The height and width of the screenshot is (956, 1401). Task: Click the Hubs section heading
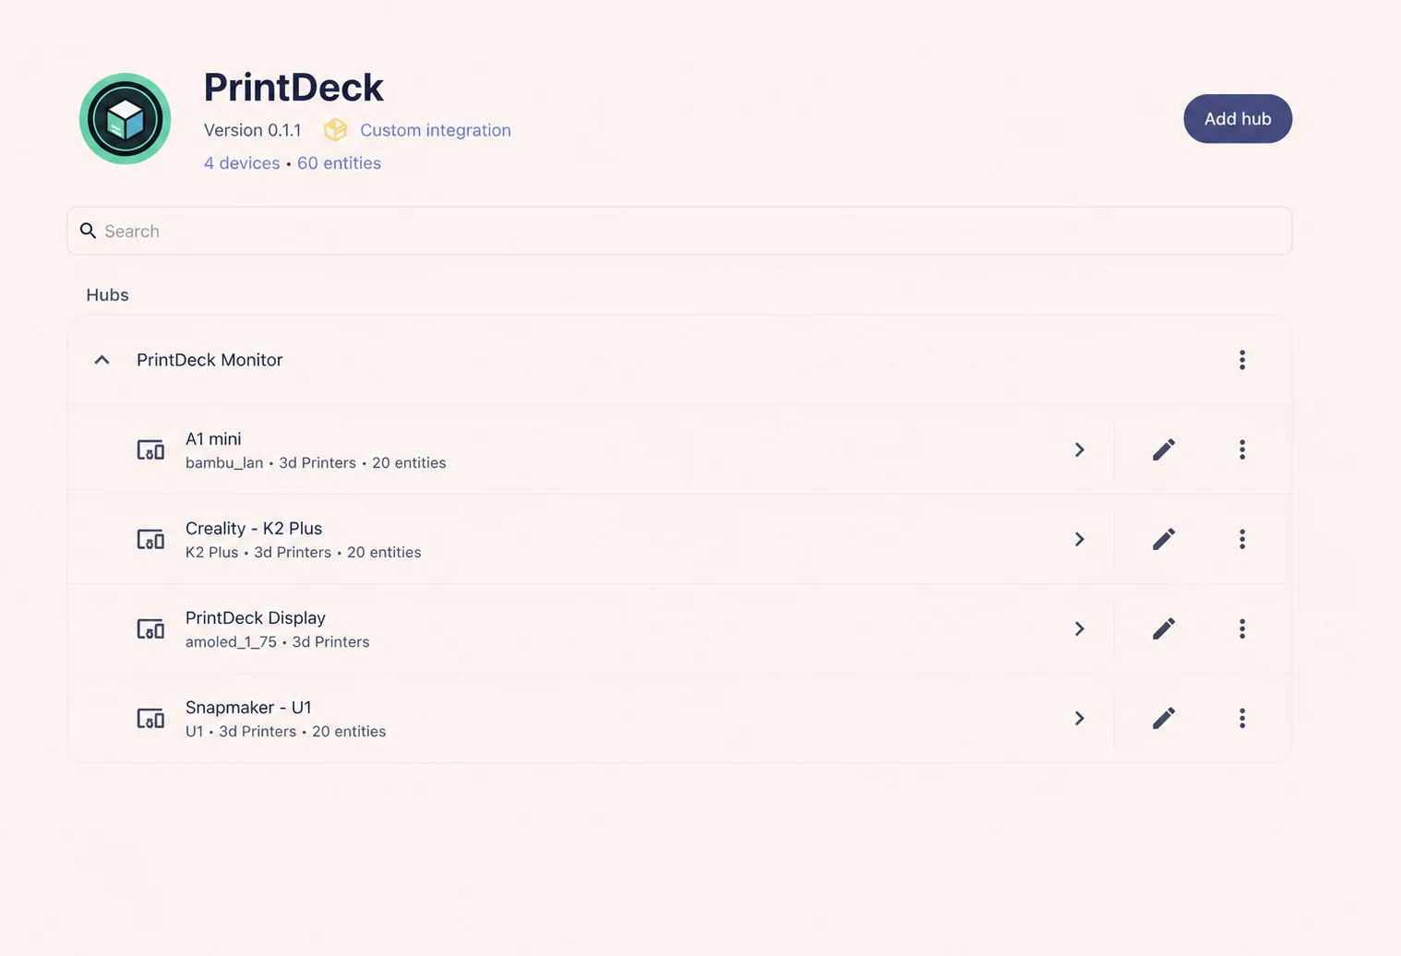[107, 295]
